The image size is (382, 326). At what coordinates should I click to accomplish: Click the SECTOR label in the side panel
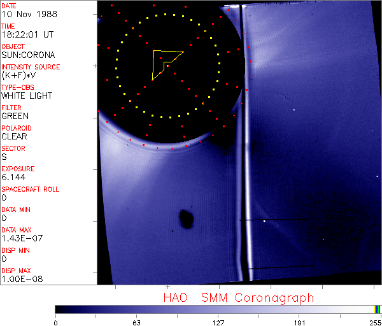[13, 148]
